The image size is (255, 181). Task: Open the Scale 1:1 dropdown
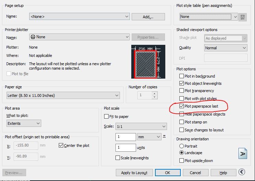(x=141, y=127)
